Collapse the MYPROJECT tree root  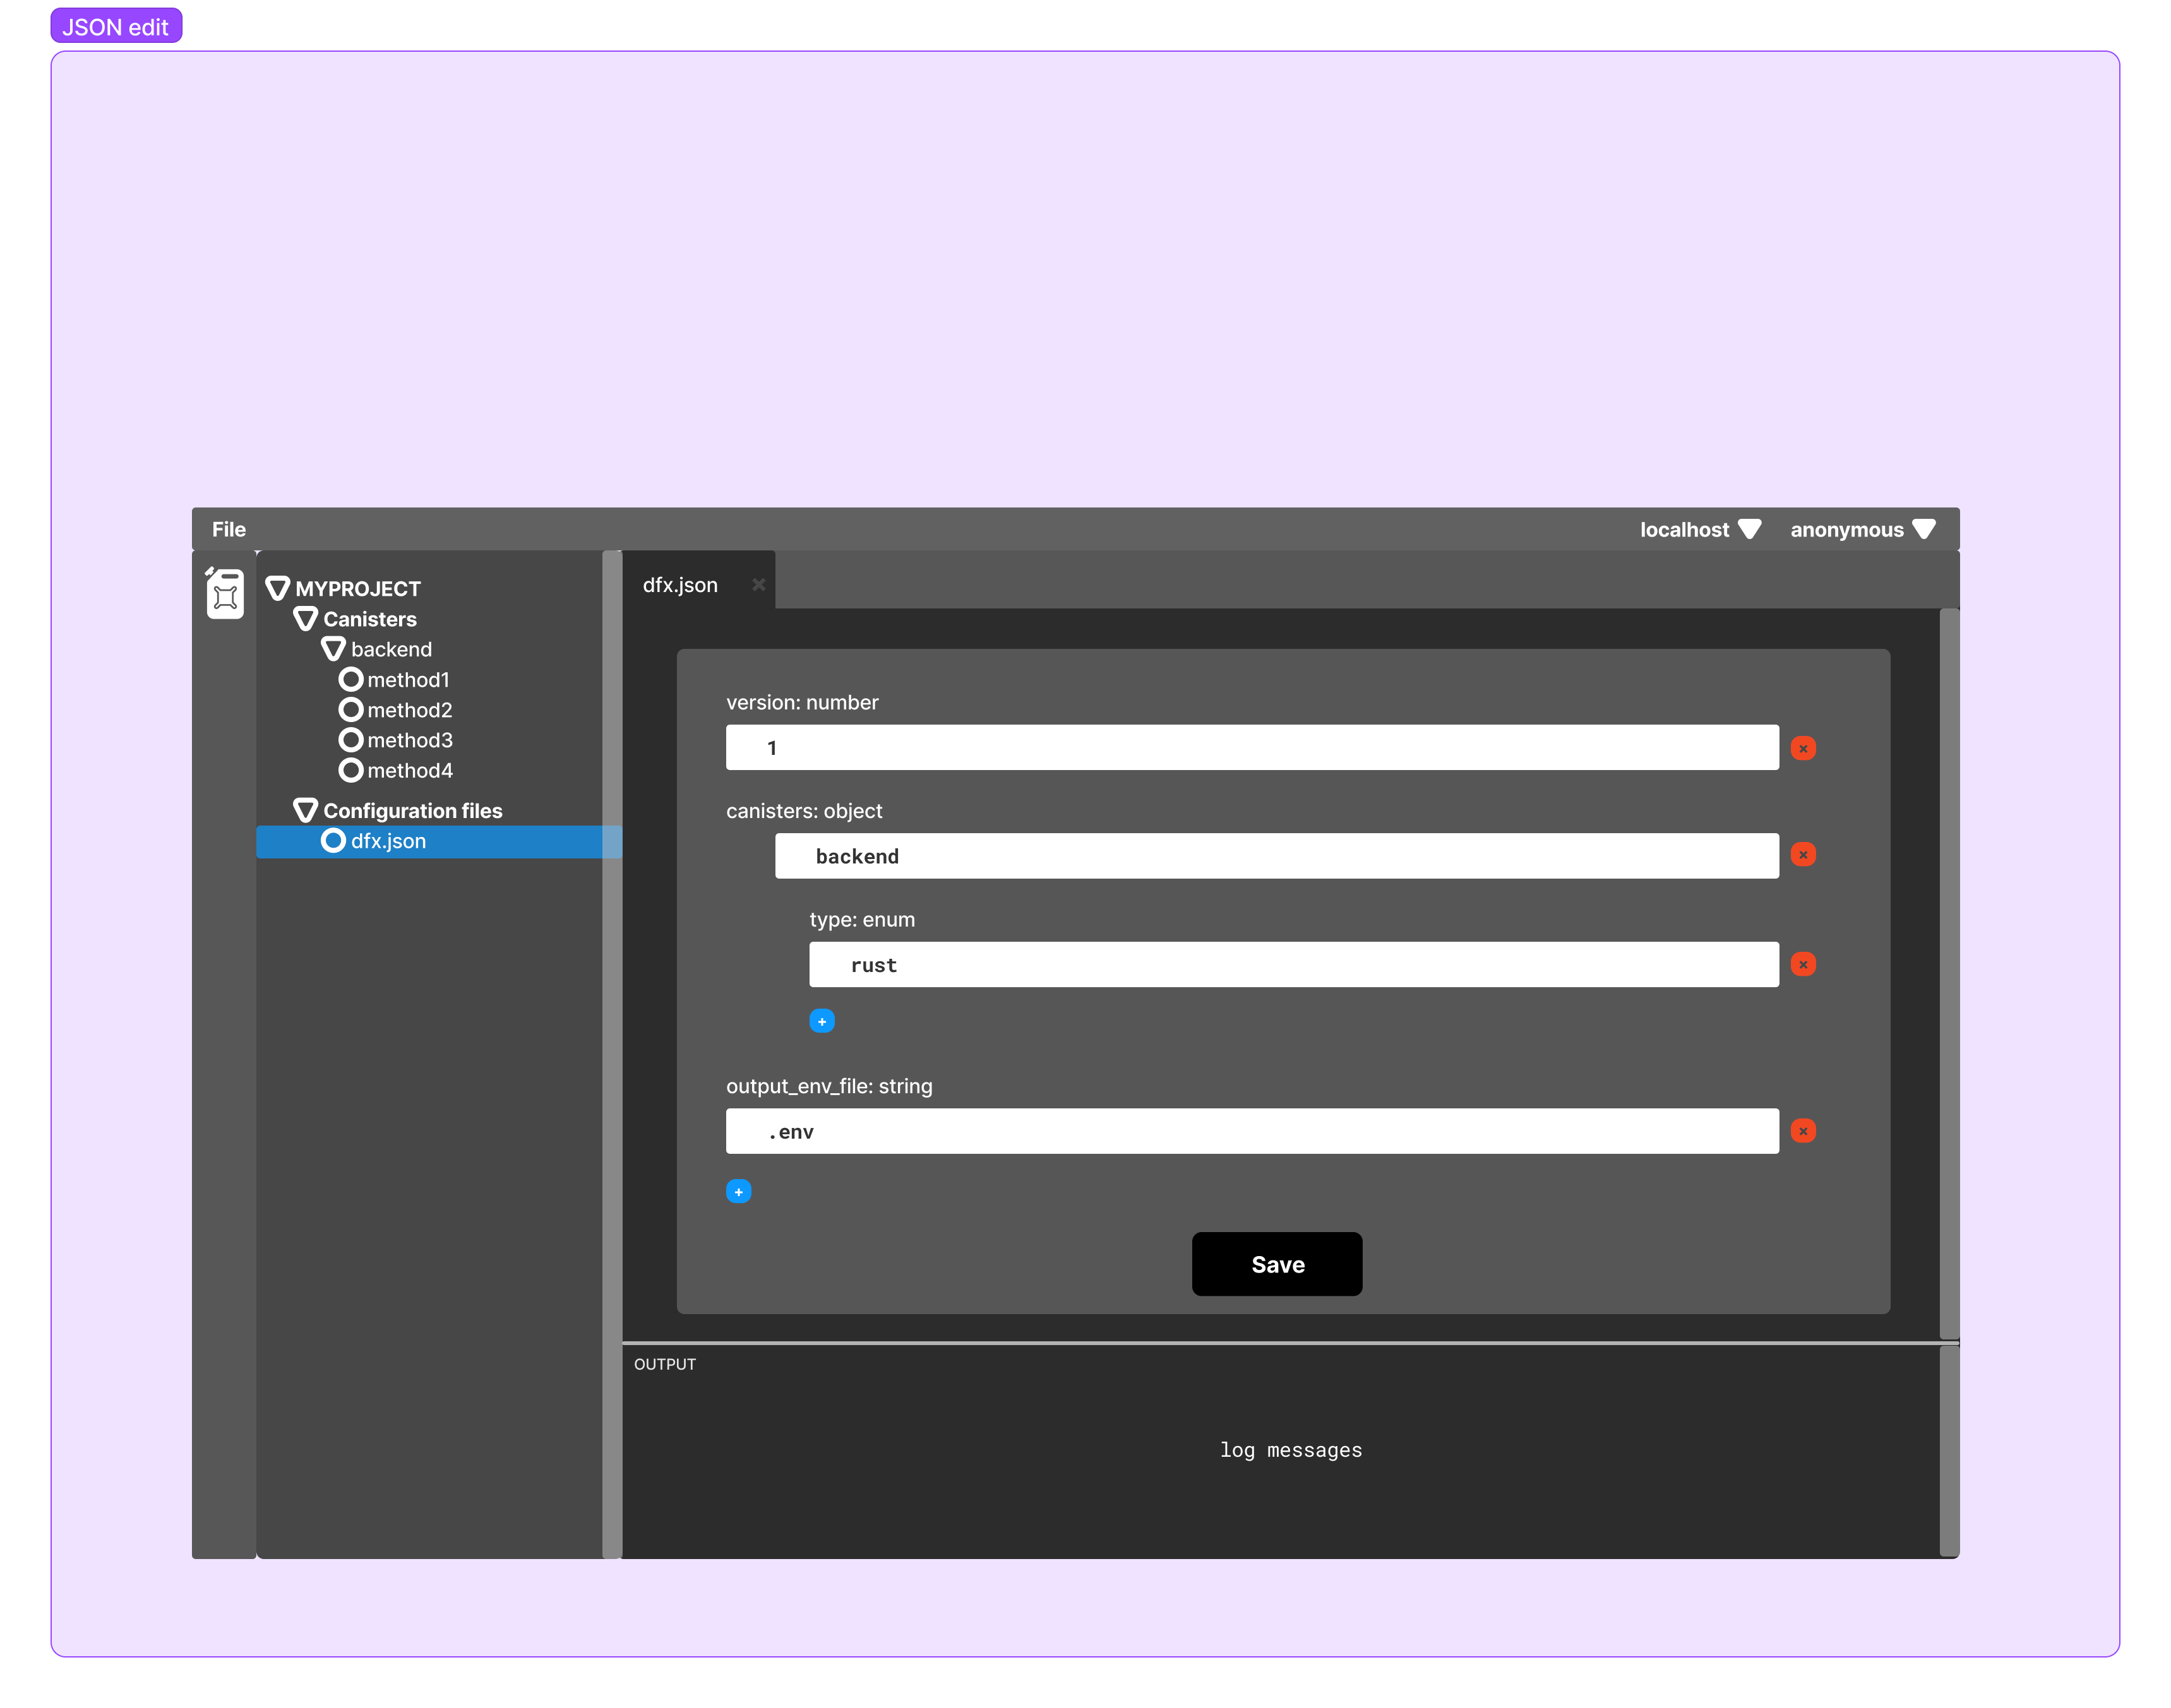[x=278, y=588]
